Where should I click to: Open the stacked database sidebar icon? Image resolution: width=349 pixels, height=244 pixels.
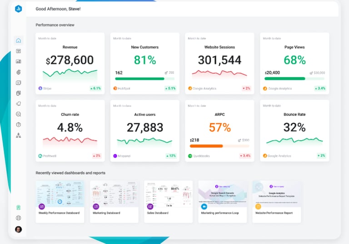[19, 93]
